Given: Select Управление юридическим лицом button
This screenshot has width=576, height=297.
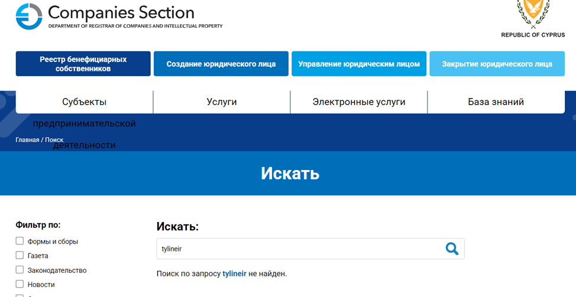Looking at the screenshot, I should click(359, 64).
